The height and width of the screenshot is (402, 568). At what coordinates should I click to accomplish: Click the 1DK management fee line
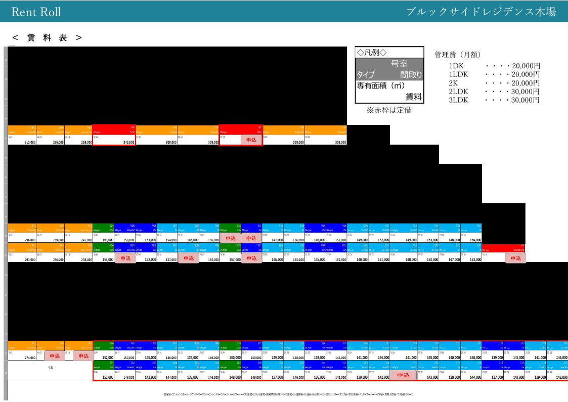[x=494, y=66]
